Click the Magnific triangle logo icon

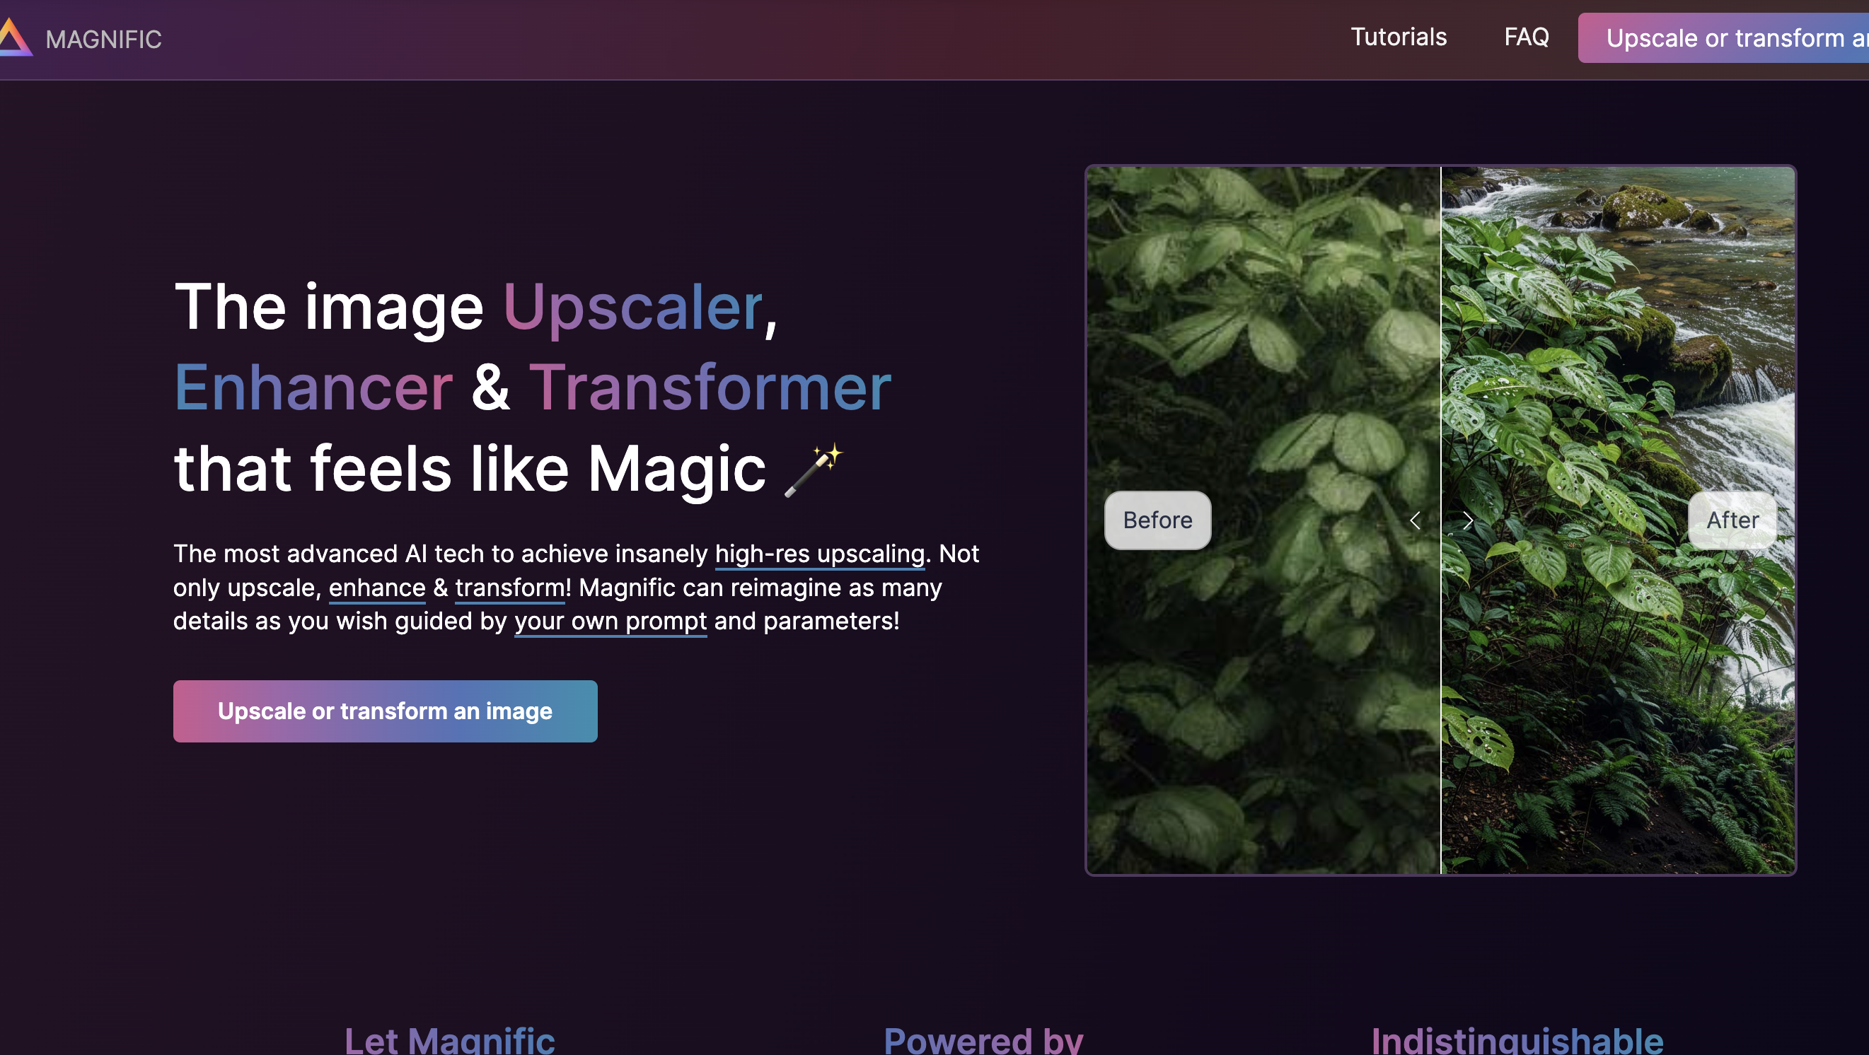tap(15, 37)
